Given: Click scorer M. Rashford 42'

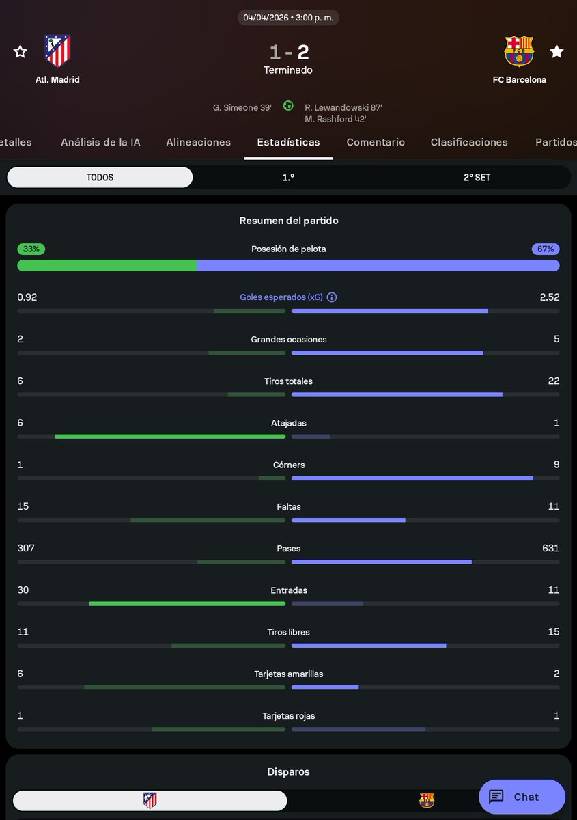Looking at the screenshot, I should coord(335,119).
